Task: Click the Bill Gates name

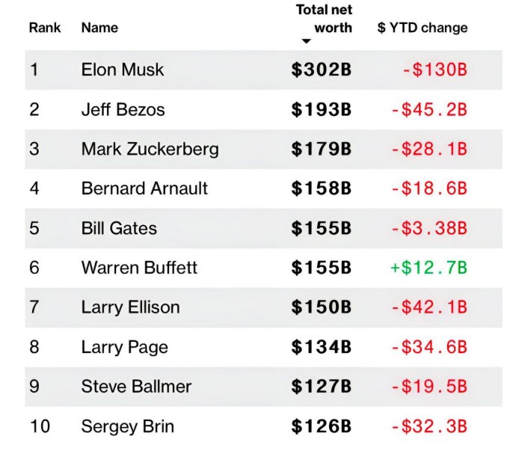Action: (119, 228)
